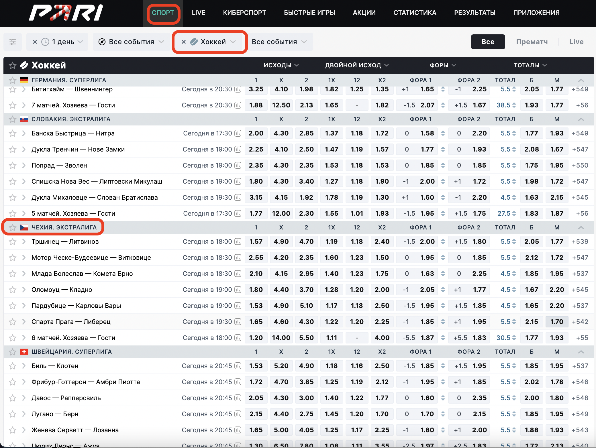Open the АКЦИИ navigation tab
The height and width of the screenshot is (448, 596).
364,13
